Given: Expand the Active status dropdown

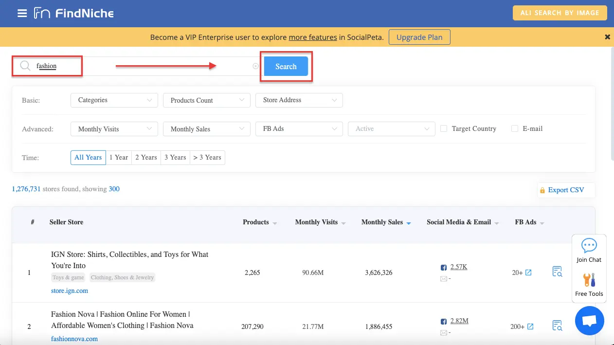Looking at the screenshot, I should [x=391, y=128].
